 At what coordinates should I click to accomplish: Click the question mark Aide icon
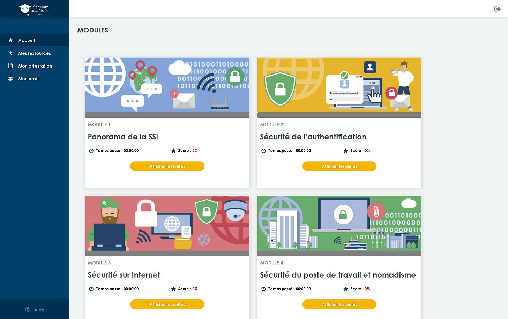point(28,309)
